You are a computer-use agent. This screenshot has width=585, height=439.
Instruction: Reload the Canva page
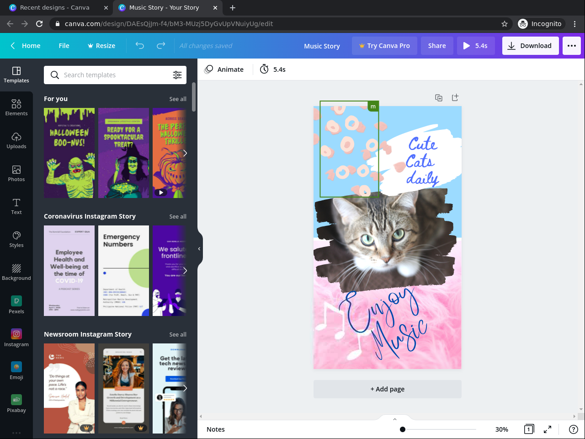[x=39, y=24]
